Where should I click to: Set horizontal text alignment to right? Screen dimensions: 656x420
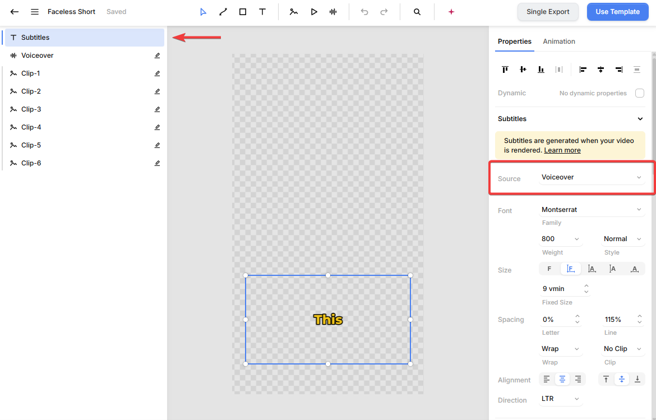point(578,380)
